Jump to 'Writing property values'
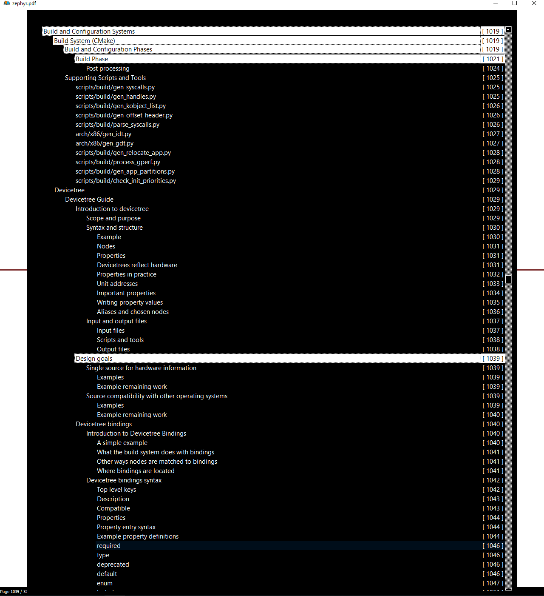Screen dimensions: 544x596 pos(130,302)
